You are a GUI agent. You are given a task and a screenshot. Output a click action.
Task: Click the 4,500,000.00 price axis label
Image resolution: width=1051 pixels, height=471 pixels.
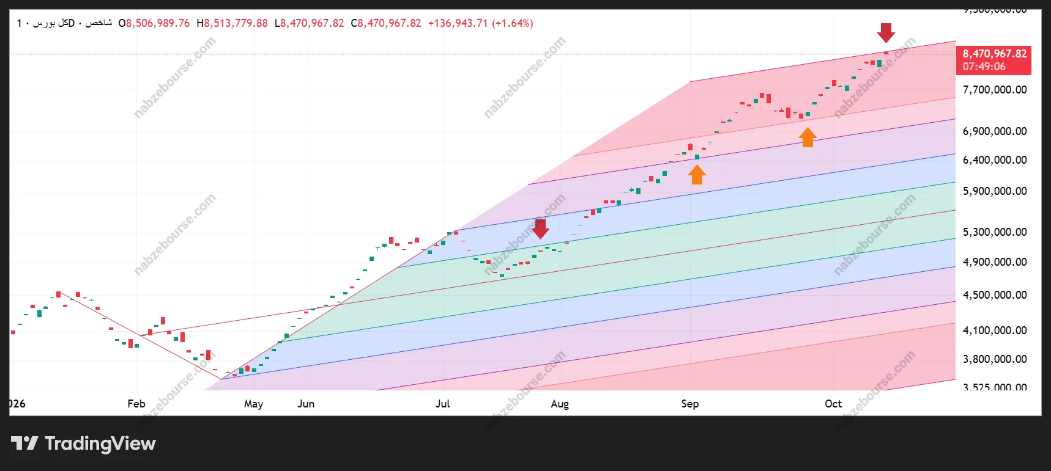tap(995, 295)
